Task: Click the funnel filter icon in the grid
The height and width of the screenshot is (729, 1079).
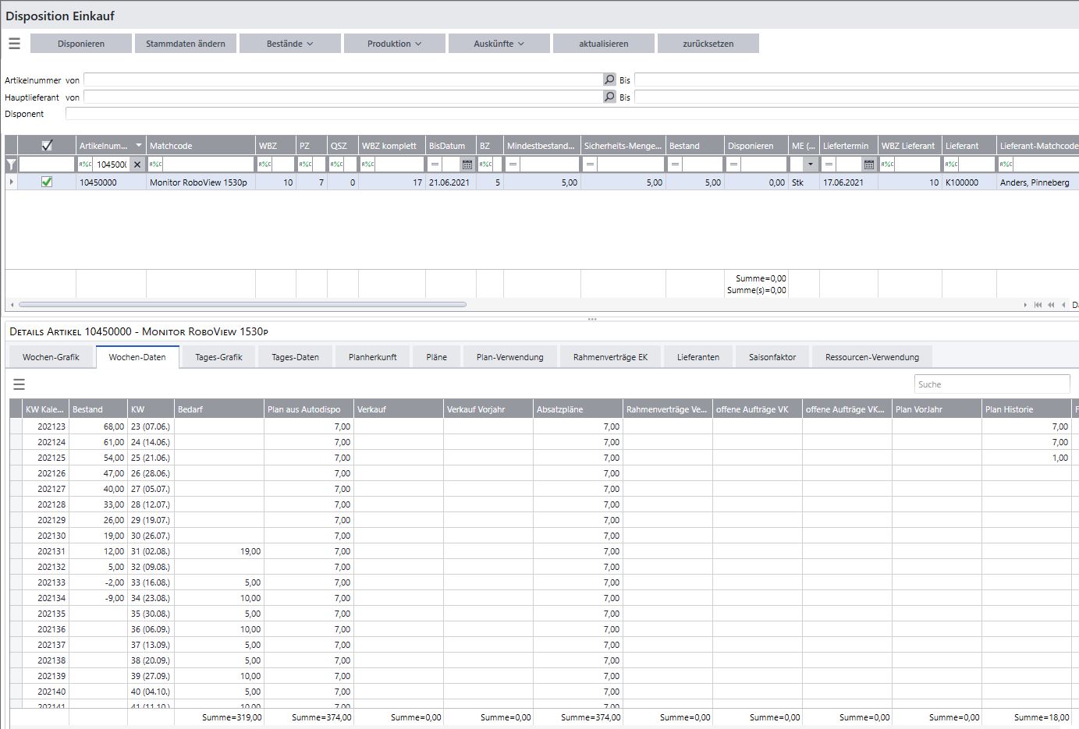Action: (x=11, y=165)
